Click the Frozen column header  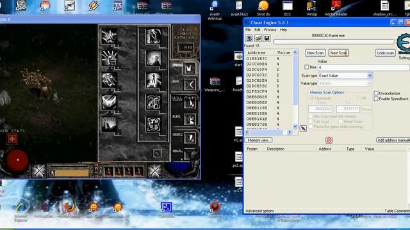tap(252, 149)
